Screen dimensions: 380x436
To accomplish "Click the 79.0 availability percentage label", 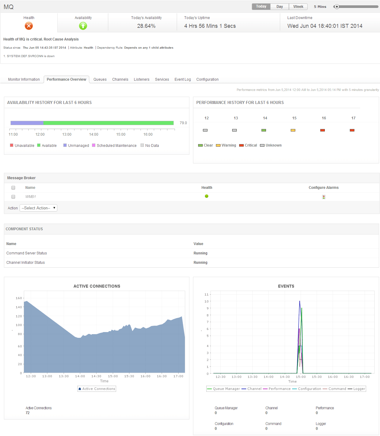I will pos(183,123).
